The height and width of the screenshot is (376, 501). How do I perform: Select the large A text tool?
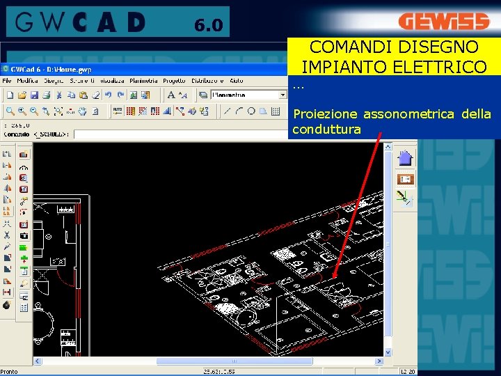(x=171, y=95)
